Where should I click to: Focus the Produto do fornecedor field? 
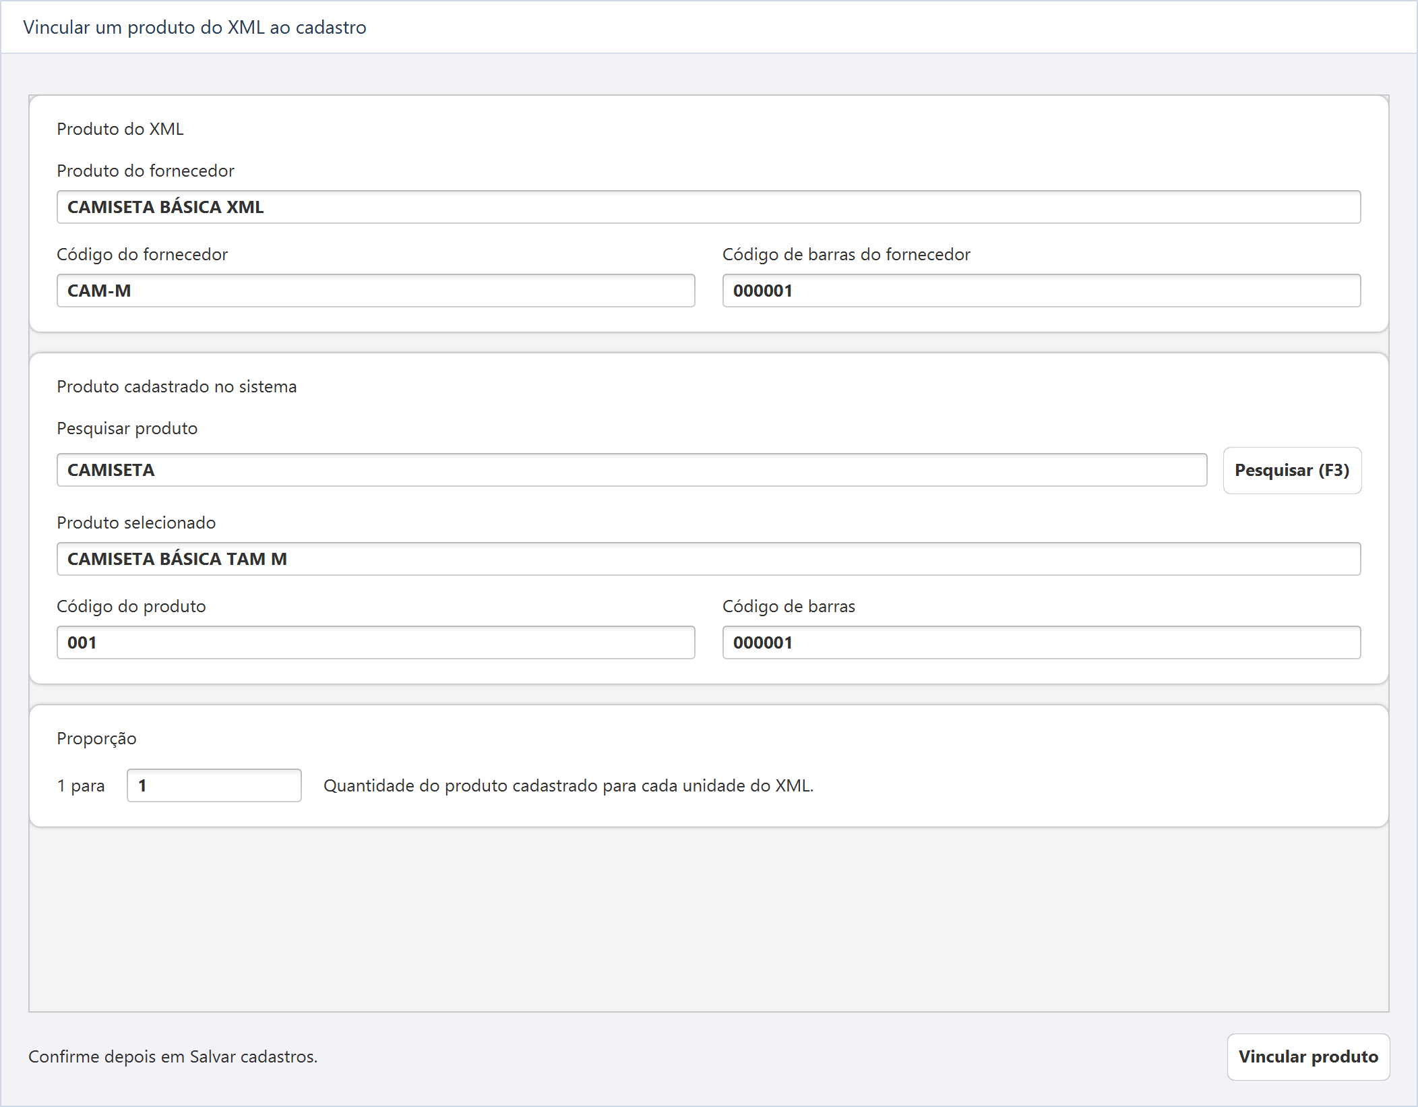click(708, 207)
